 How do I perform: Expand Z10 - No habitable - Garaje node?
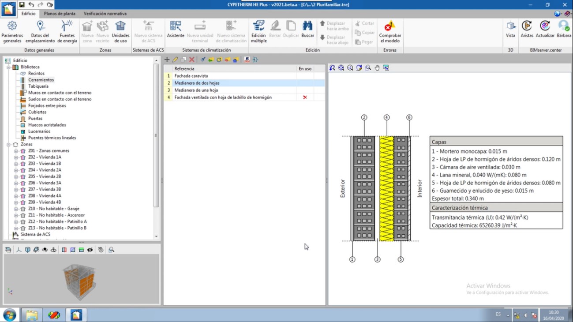(16, 209)
